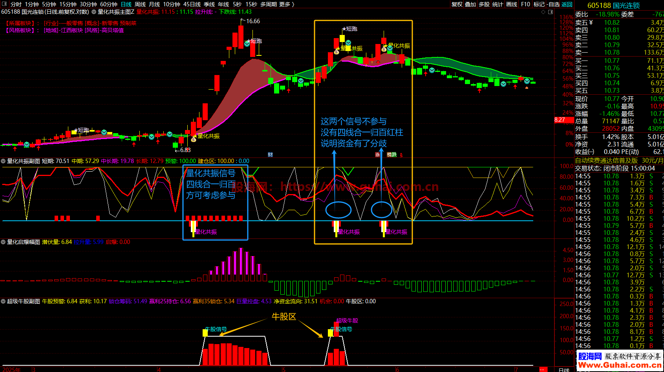Activate the 画线 drawing tools
664x372 pixels.
[x=512, y=4]
